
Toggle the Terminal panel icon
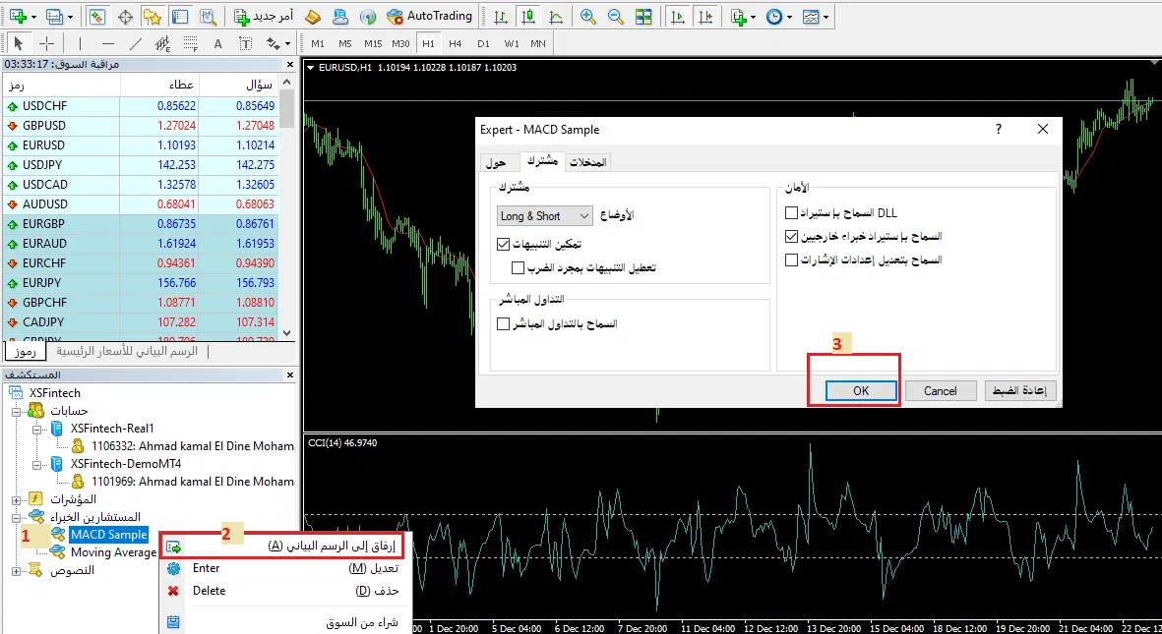coord(179,16)
